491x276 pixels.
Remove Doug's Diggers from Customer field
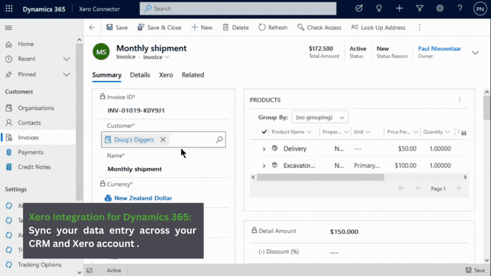163,140
